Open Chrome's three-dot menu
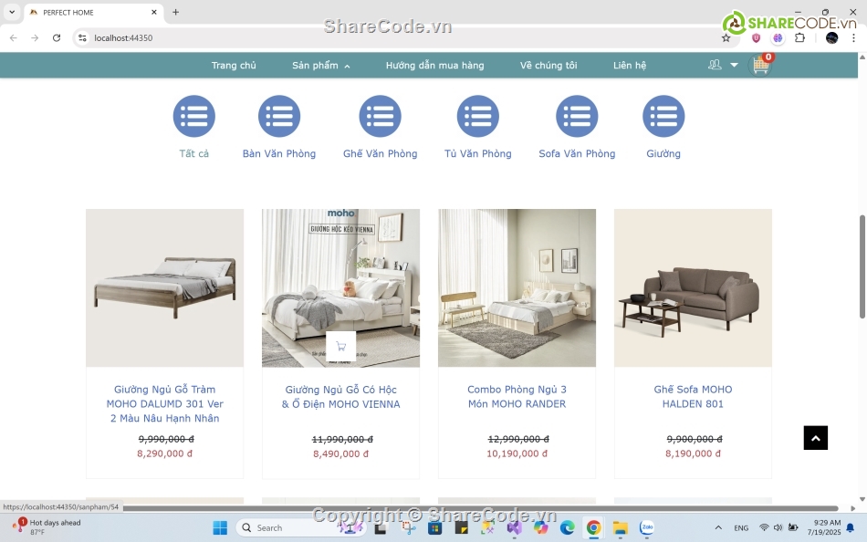The width and height of the screenshot is (867, 542). [853, 37]
